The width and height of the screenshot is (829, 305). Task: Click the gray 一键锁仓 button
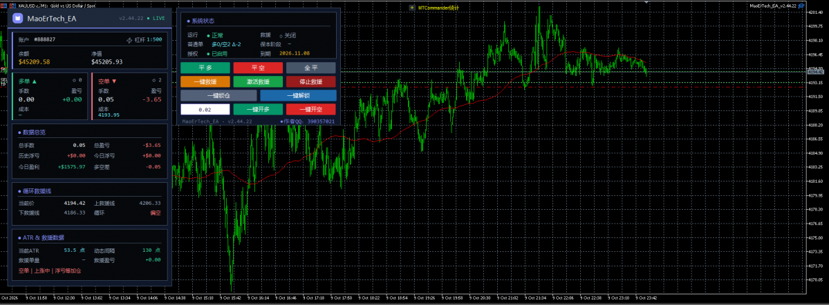click(x=218, y=95)
